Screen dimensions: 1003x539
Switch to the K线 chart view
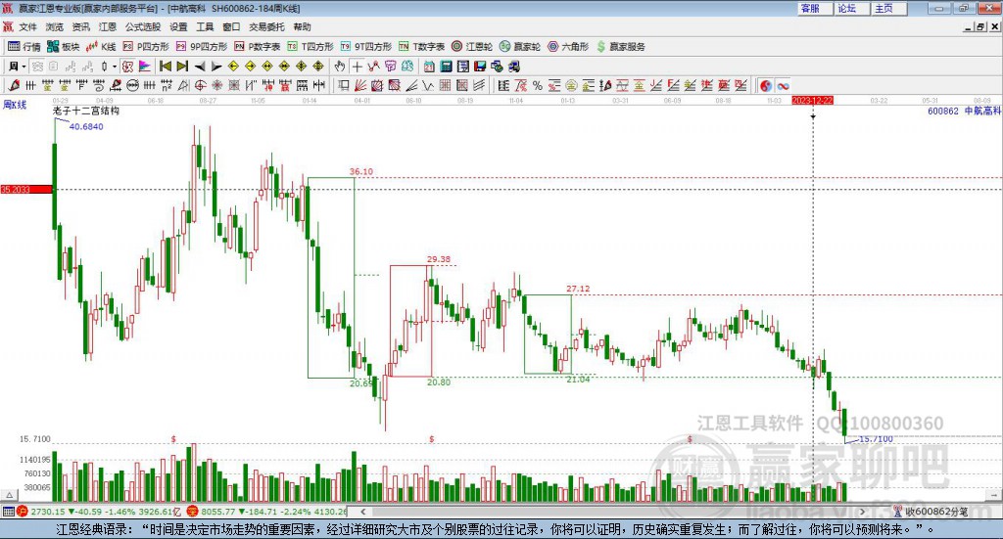(101, 47)
